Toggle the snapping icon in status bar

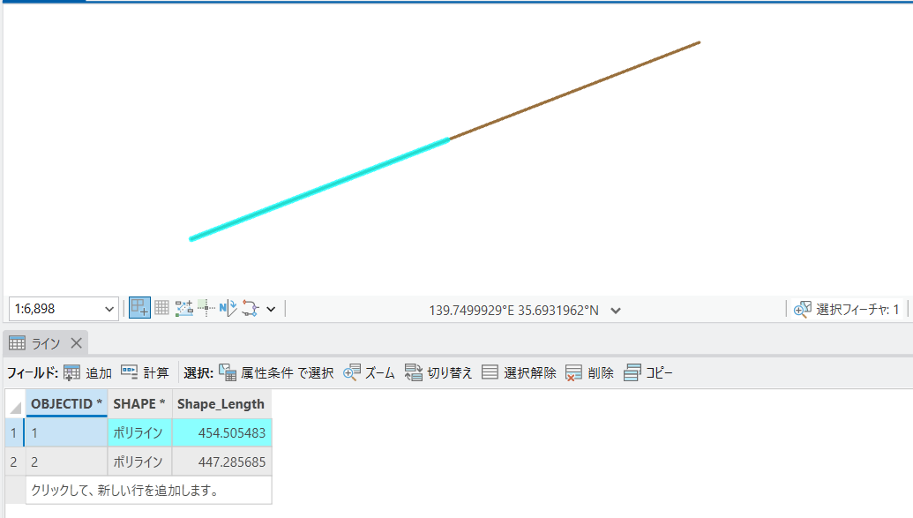(x=184, y=308)
